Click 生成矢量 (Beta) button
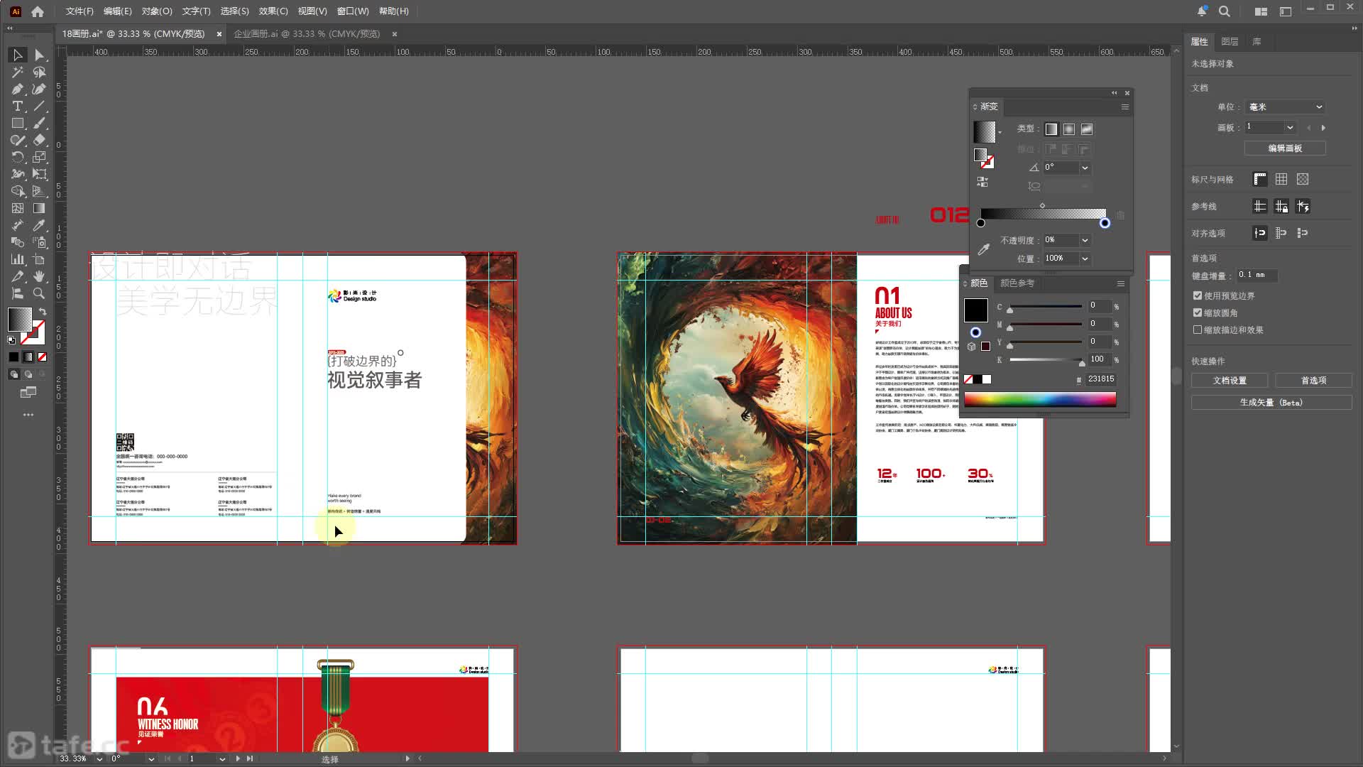 click(1271, 403)
